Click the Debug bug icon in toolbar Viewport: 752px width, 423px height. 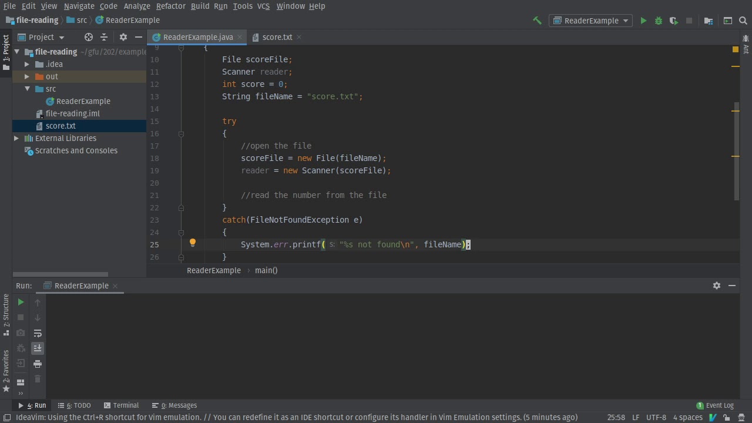pyautogui.click(x=659, y=21)
